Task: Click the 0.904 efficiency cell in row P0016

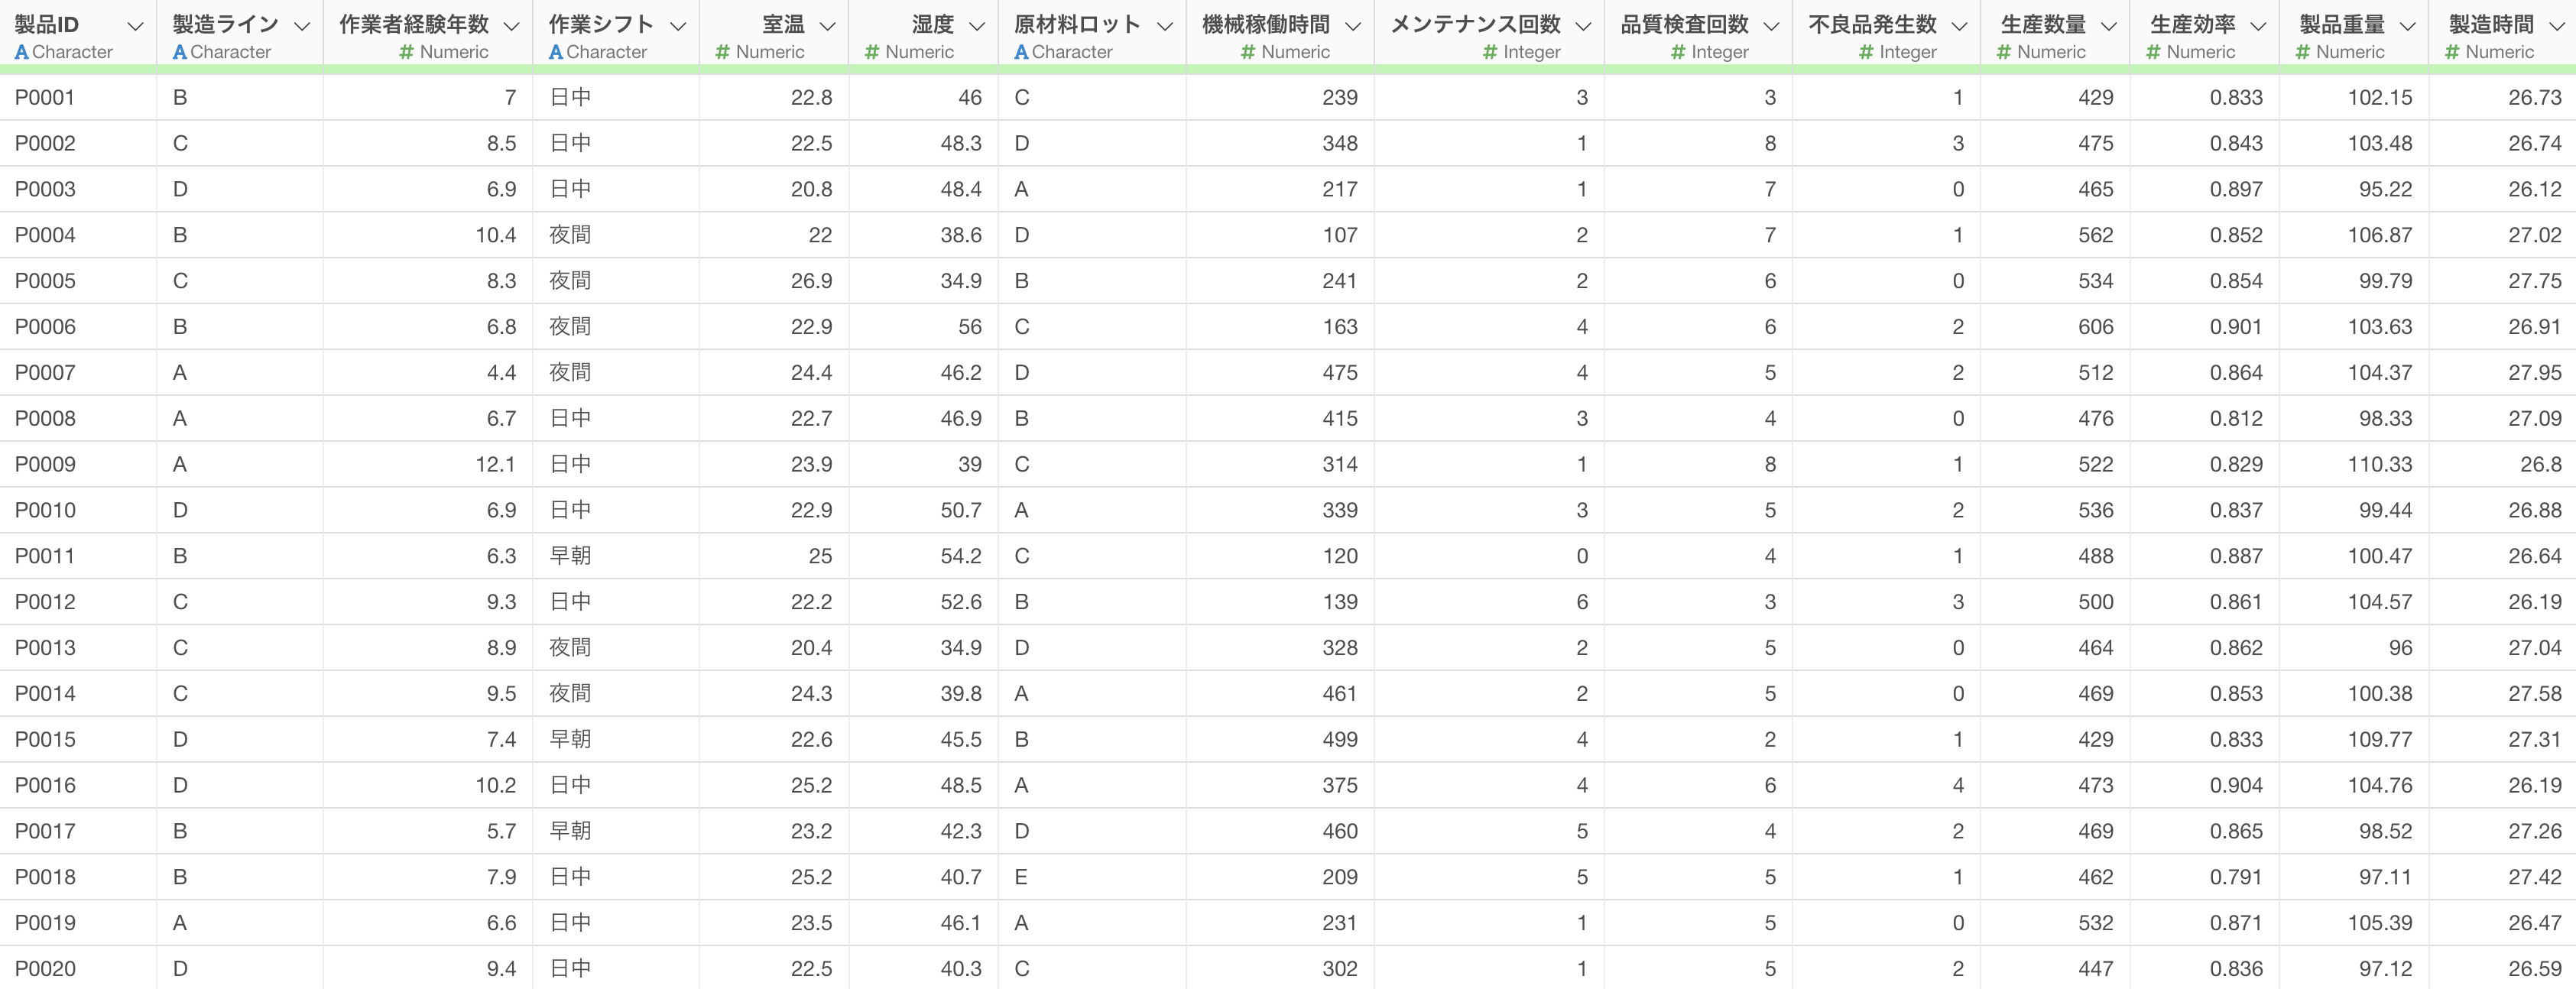Action: pyautogui.click(x=2205, y=785)
